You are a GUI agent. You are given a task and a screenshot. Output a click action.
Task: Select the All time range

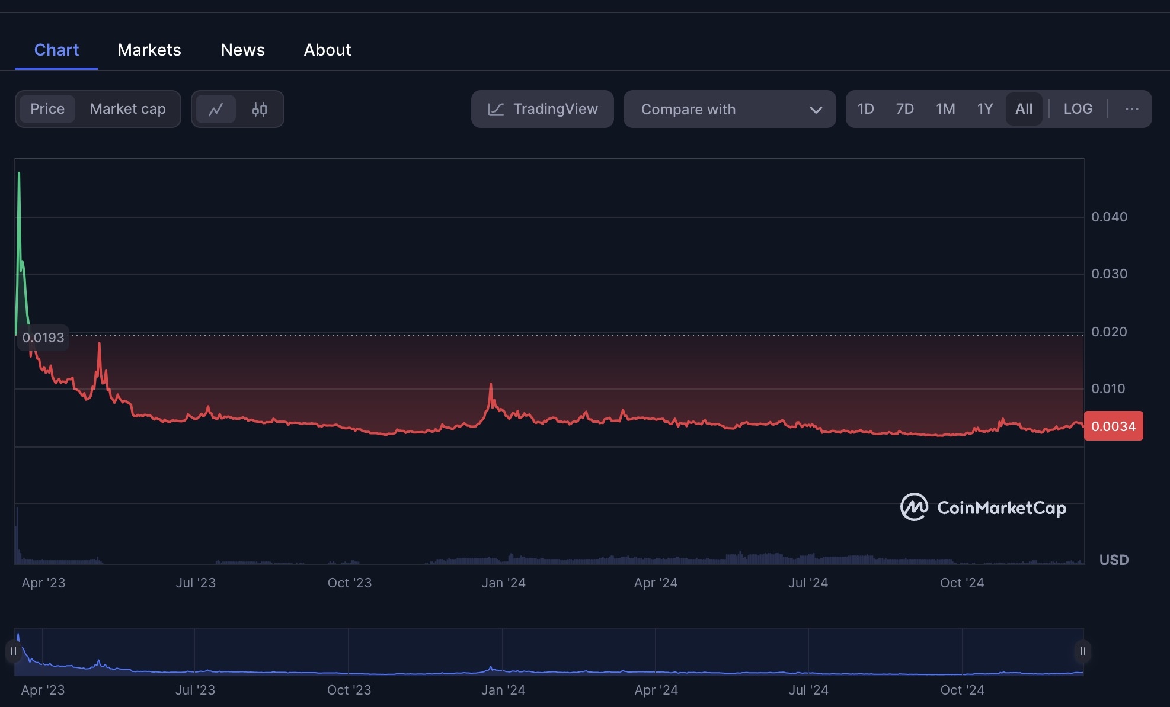point(1024,109)
